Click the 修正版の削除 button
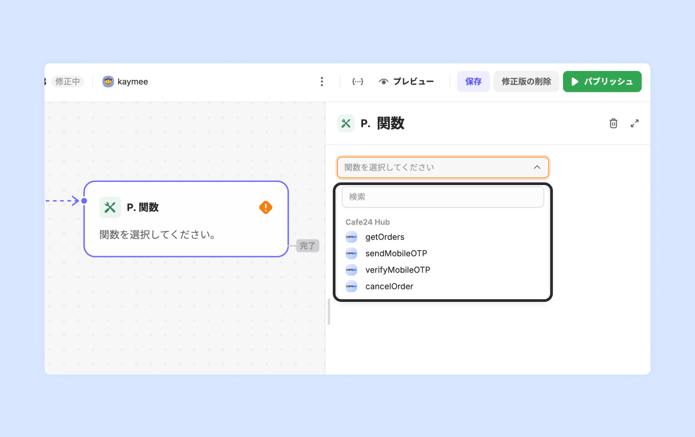 pos(526,82)
